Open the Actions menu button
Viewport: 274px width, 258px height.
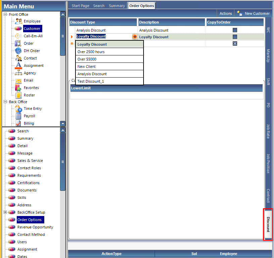pyautogui.click(x=226, y=13)
